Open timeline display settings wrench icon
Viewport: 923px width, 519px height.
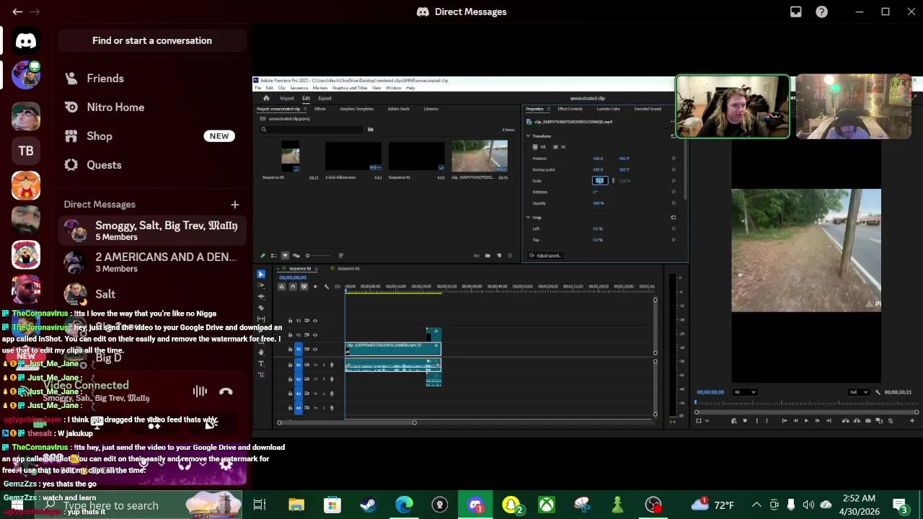pos(326,286)
